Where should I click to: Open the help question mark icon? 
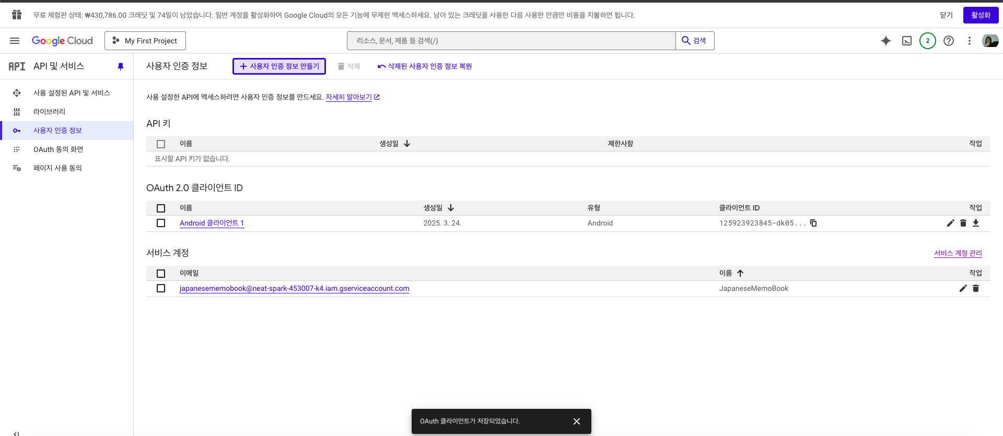949,41
